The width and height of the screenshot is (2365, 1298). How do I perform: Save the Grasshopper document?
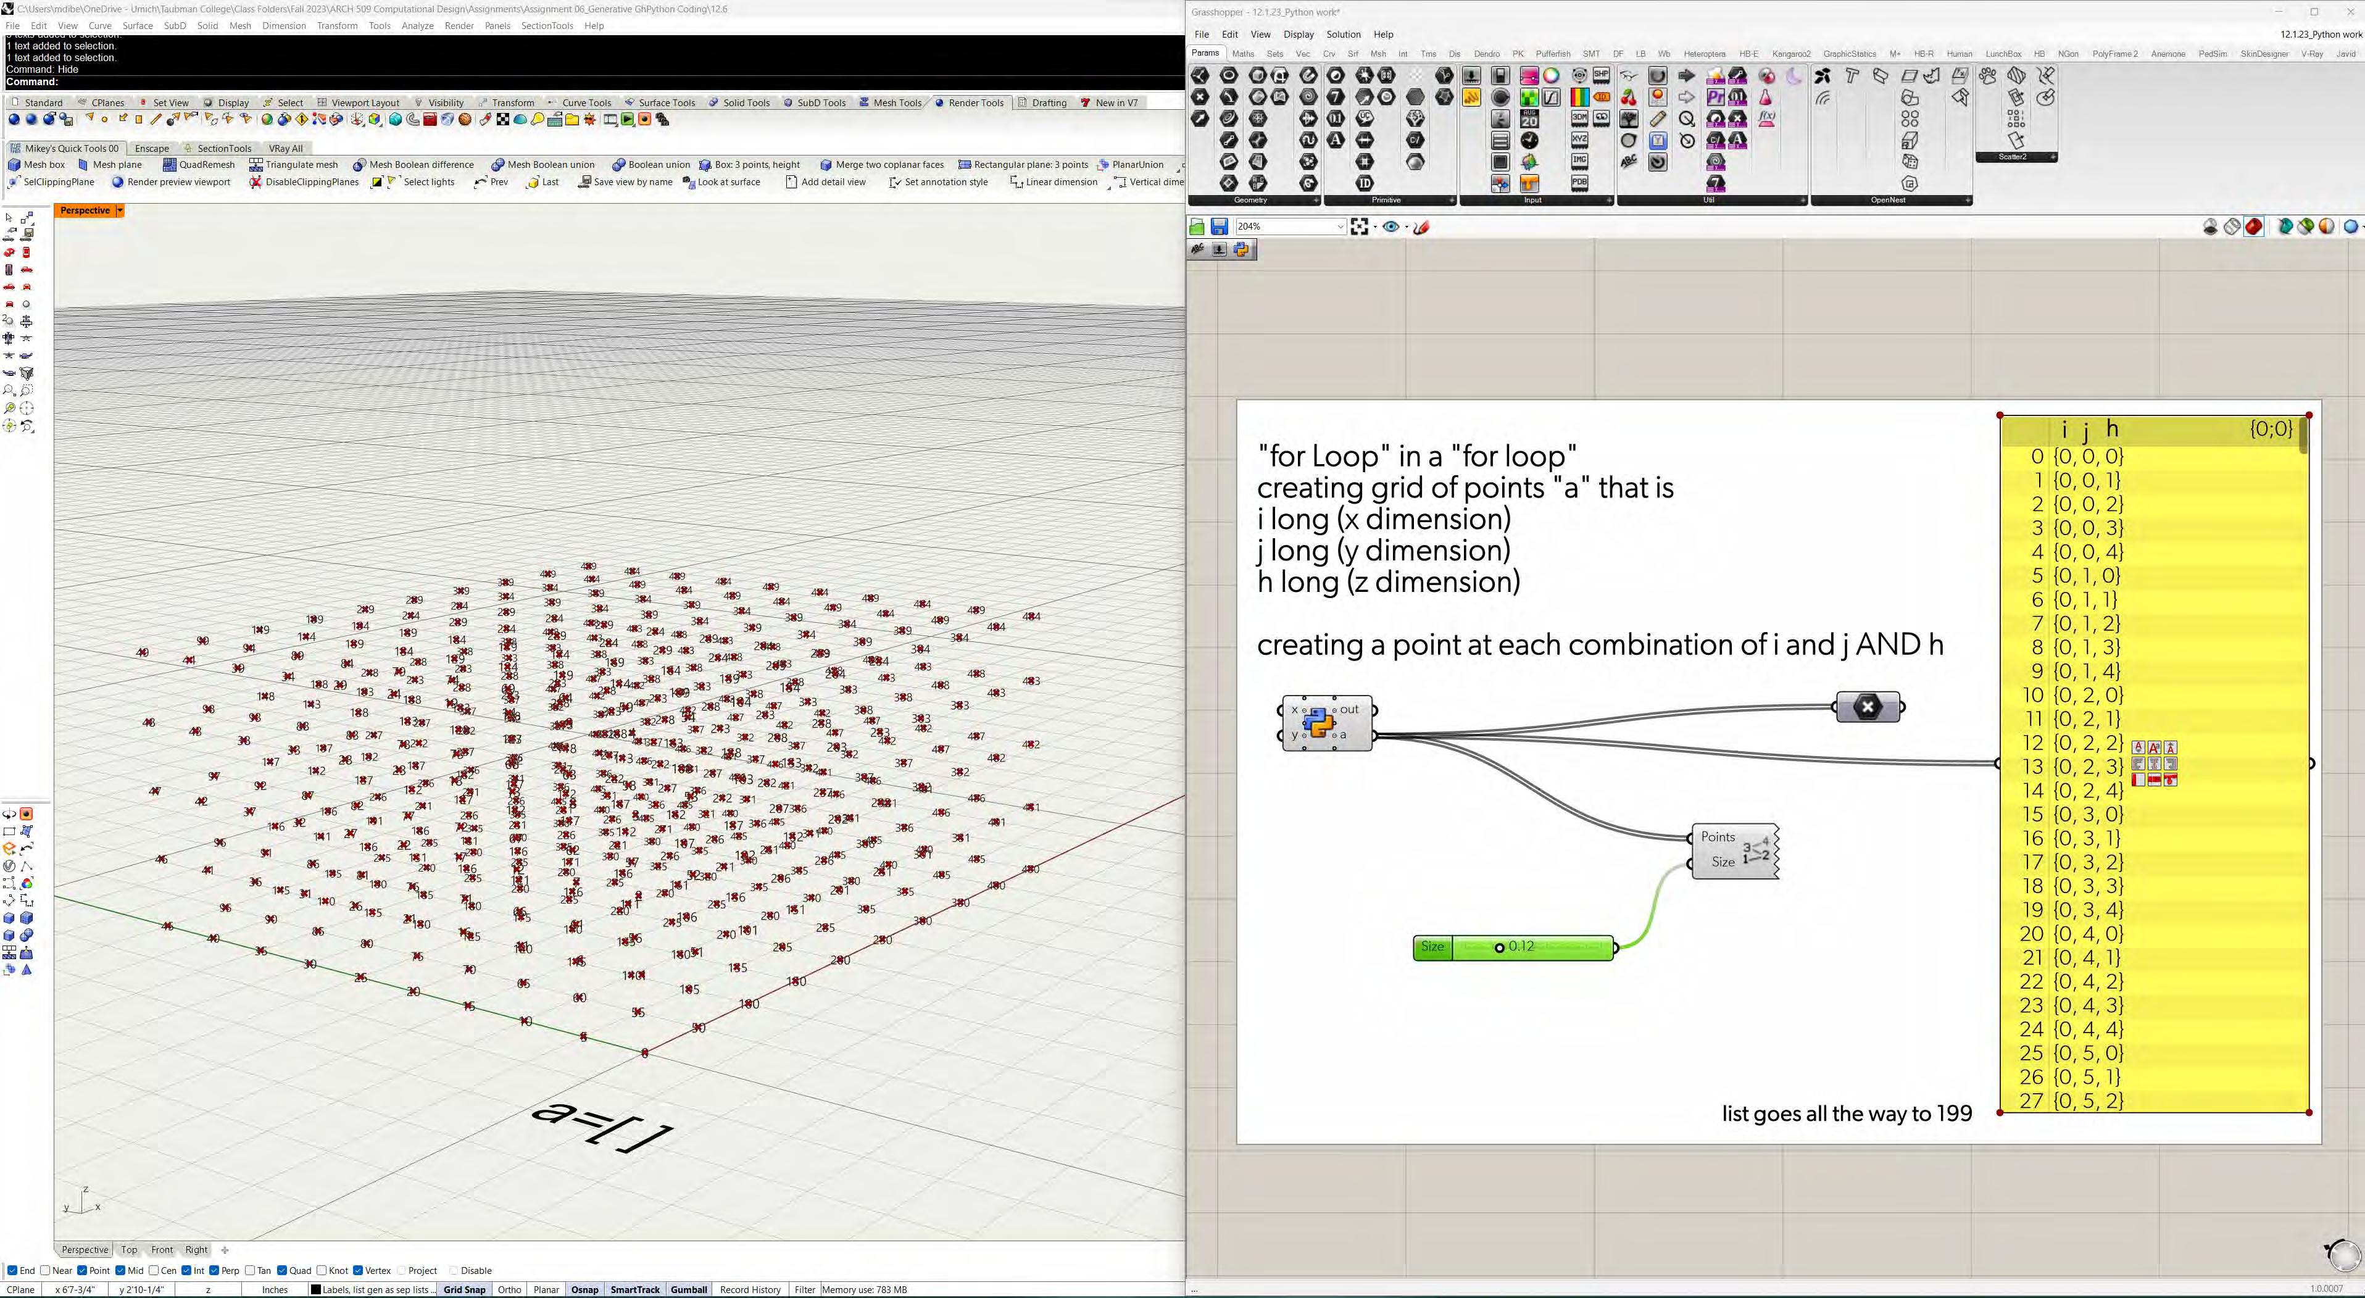click(x=1218, y=227)
